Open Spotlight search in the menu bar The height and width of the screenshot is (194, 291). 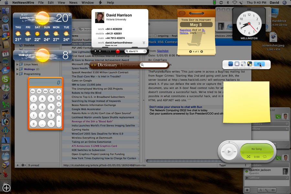click(x=284, y=3)
